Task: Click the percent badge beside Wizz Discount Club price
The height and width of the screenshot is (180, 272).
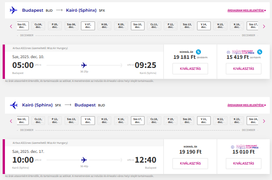Action: (x=260, y=52)
